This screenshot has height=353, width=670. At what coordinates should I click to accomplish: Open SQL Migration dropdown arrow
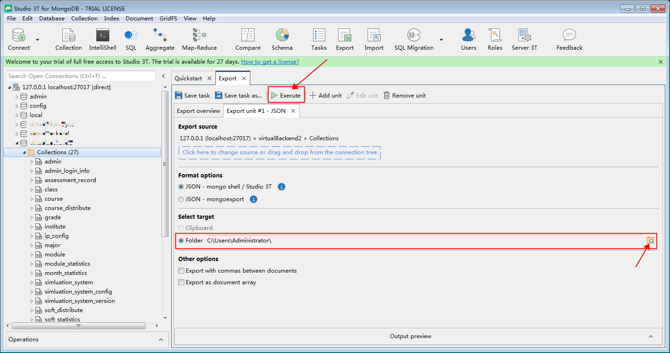441,40
